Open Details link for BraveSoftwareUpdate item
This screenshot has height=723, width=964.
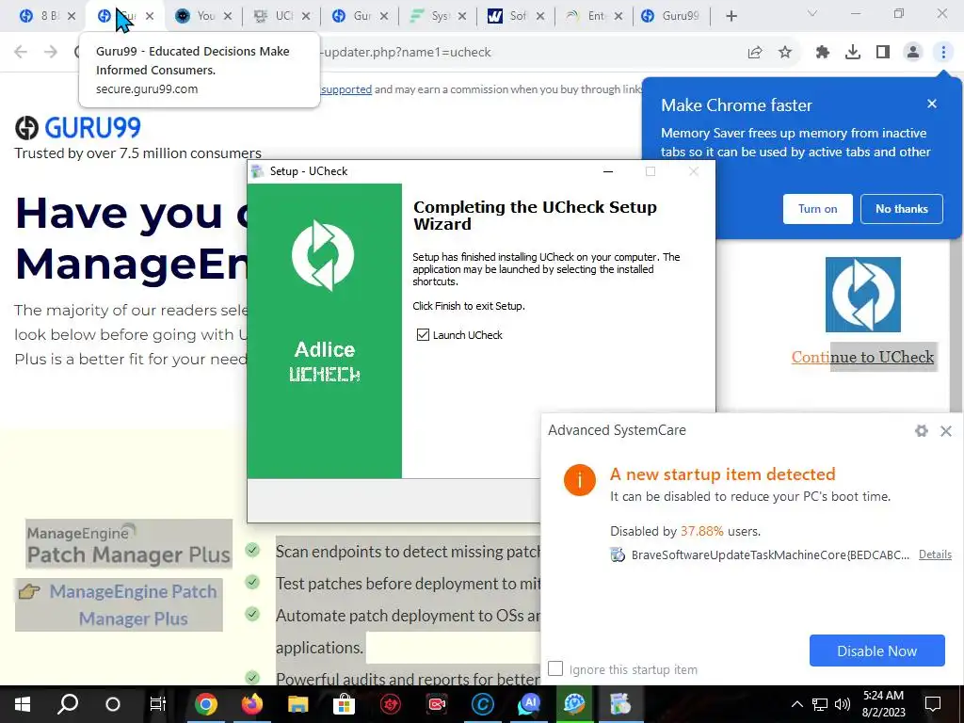pos(935,554)
